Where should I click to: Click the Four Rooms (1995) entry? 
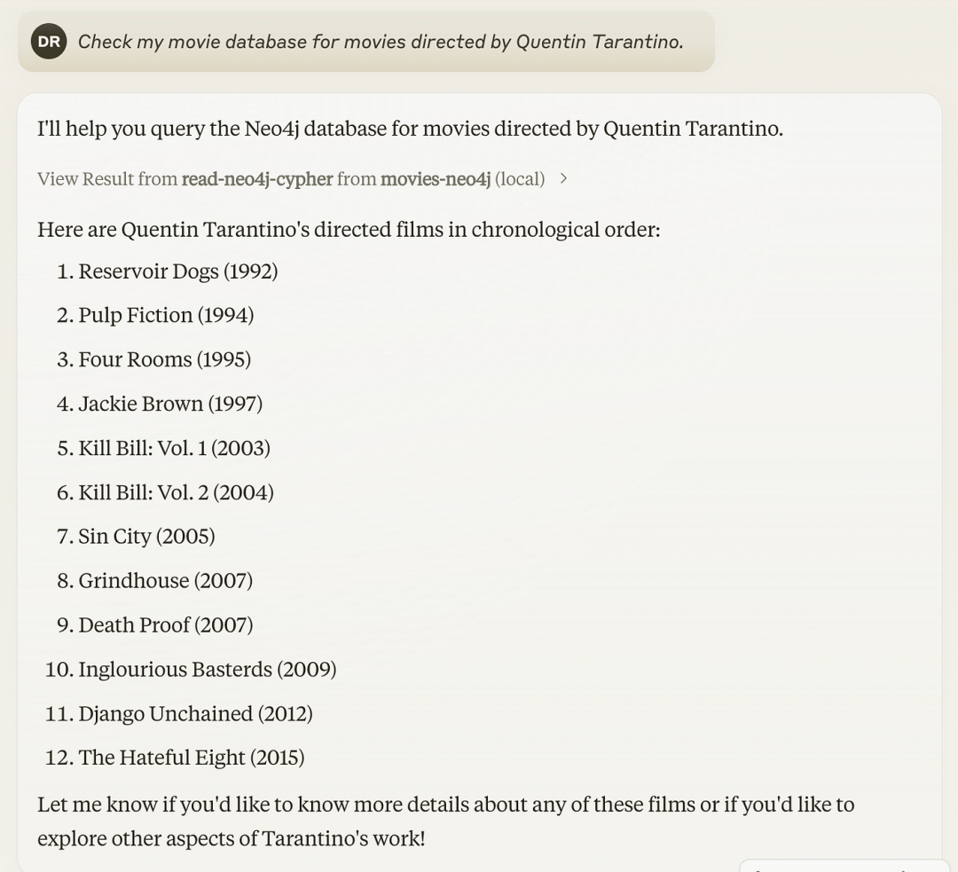point(164,360)
